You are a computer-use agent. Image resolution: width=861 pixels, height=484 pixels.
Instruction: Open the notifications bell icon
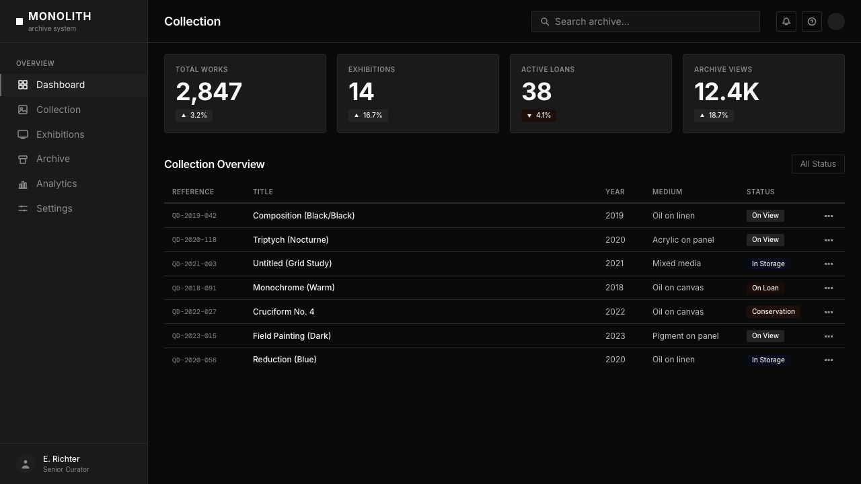pyautogui.click(x=786, y=22)
